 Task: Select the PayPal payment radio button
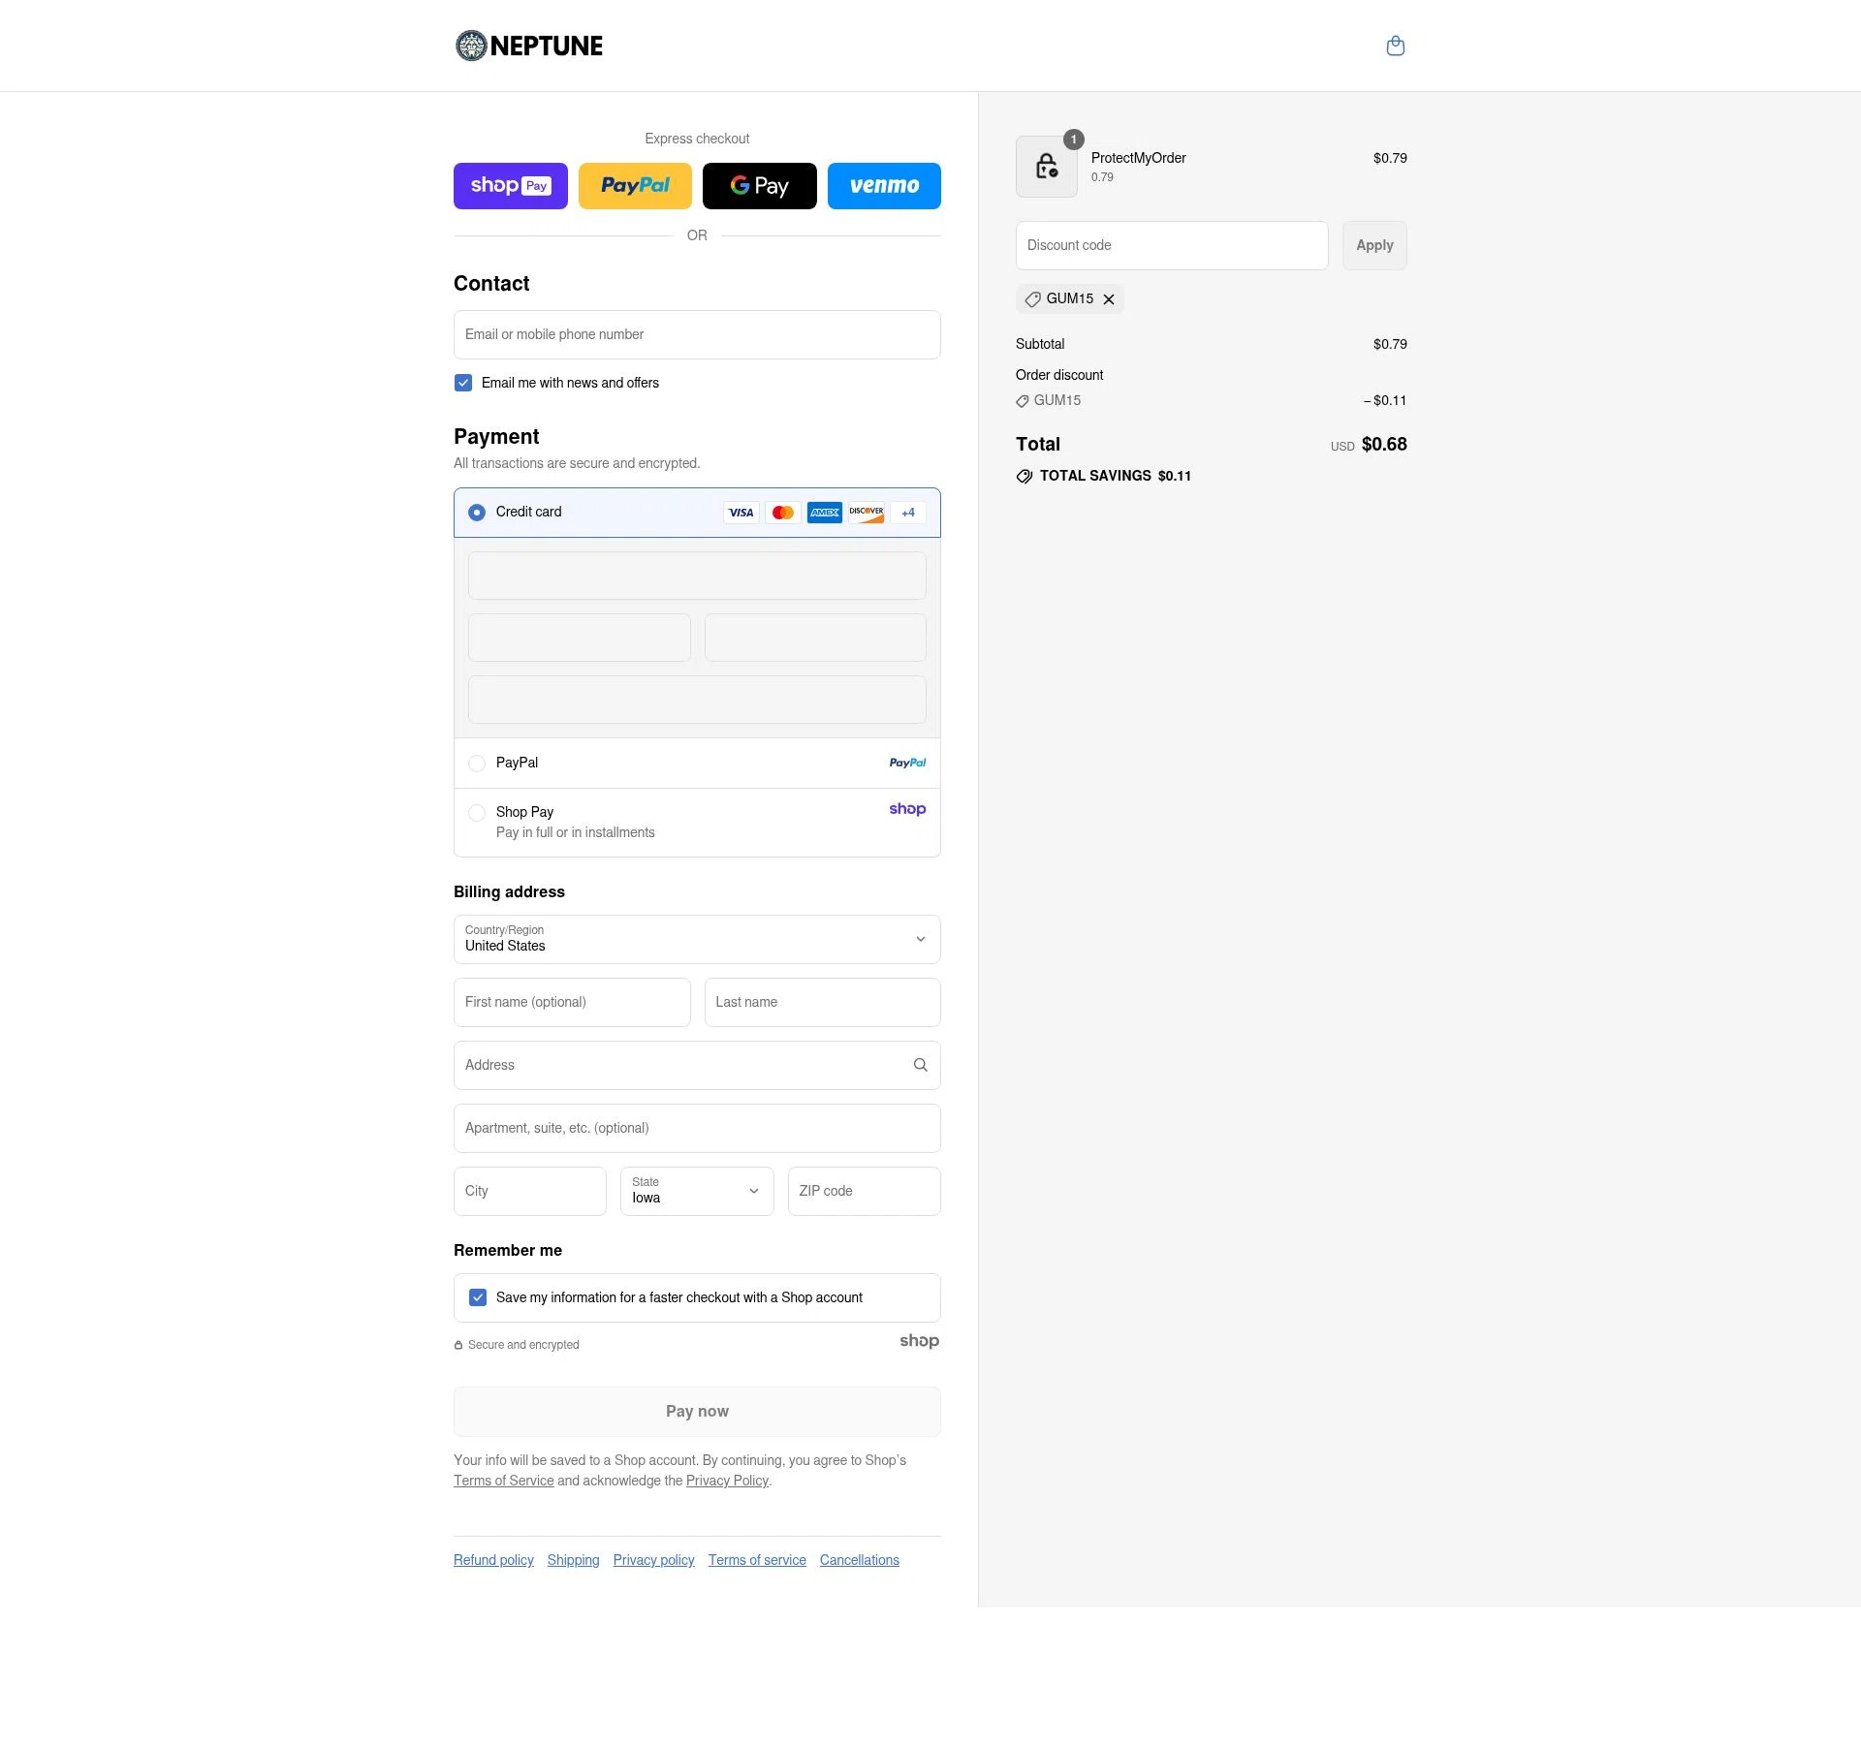pos(477,764)
